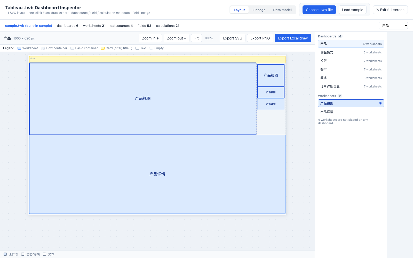This screenshot has height=258, width=413.
Task: Select 发货 dashboard in the list
Action: coord(351,61)
